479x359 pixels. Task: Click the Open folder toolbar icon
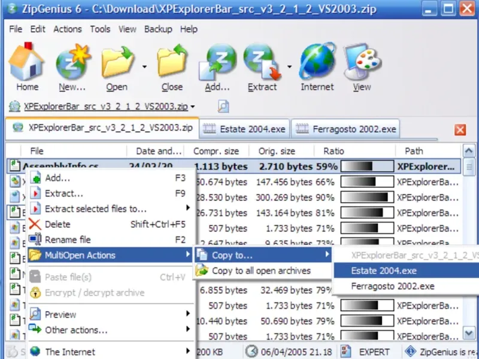118,62
